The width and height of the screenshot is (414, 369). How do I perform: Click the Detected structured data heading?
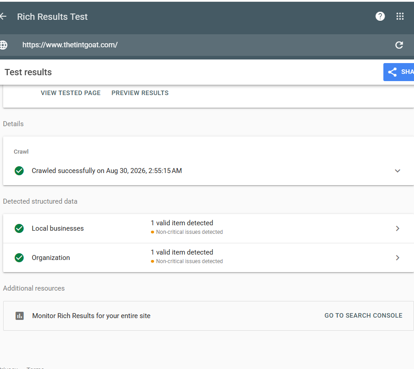(x=40, y=201)
